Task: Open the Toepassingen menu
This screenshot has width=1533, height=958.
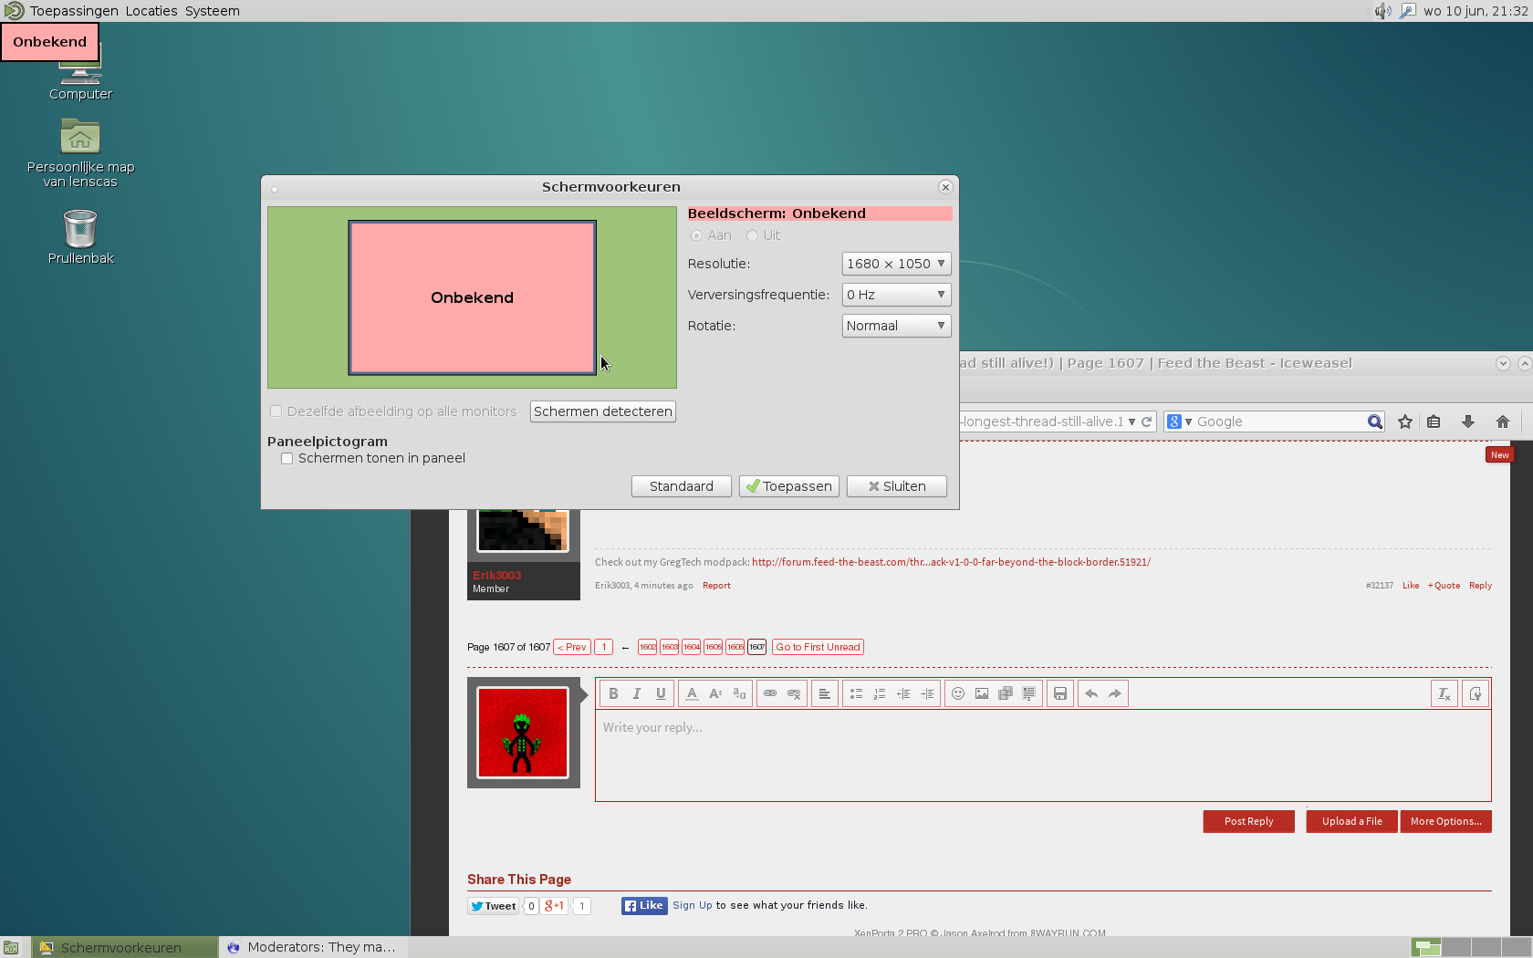Action: click(x=74, y=11)
